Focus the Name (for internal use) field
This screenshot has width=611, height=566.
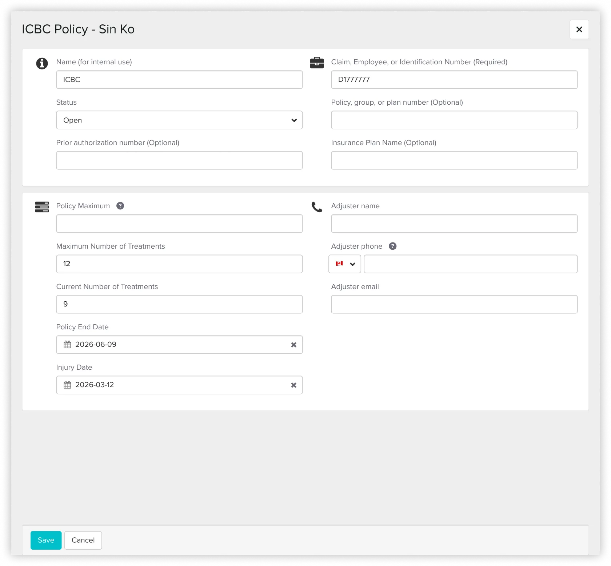tap(179, 80)
